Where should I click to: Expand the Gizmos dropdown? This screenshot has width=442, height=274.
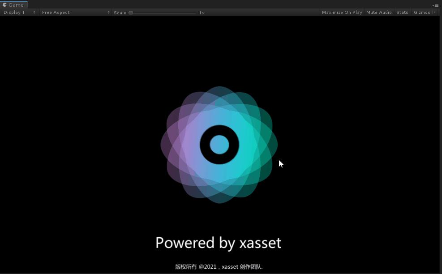point(433,12)
